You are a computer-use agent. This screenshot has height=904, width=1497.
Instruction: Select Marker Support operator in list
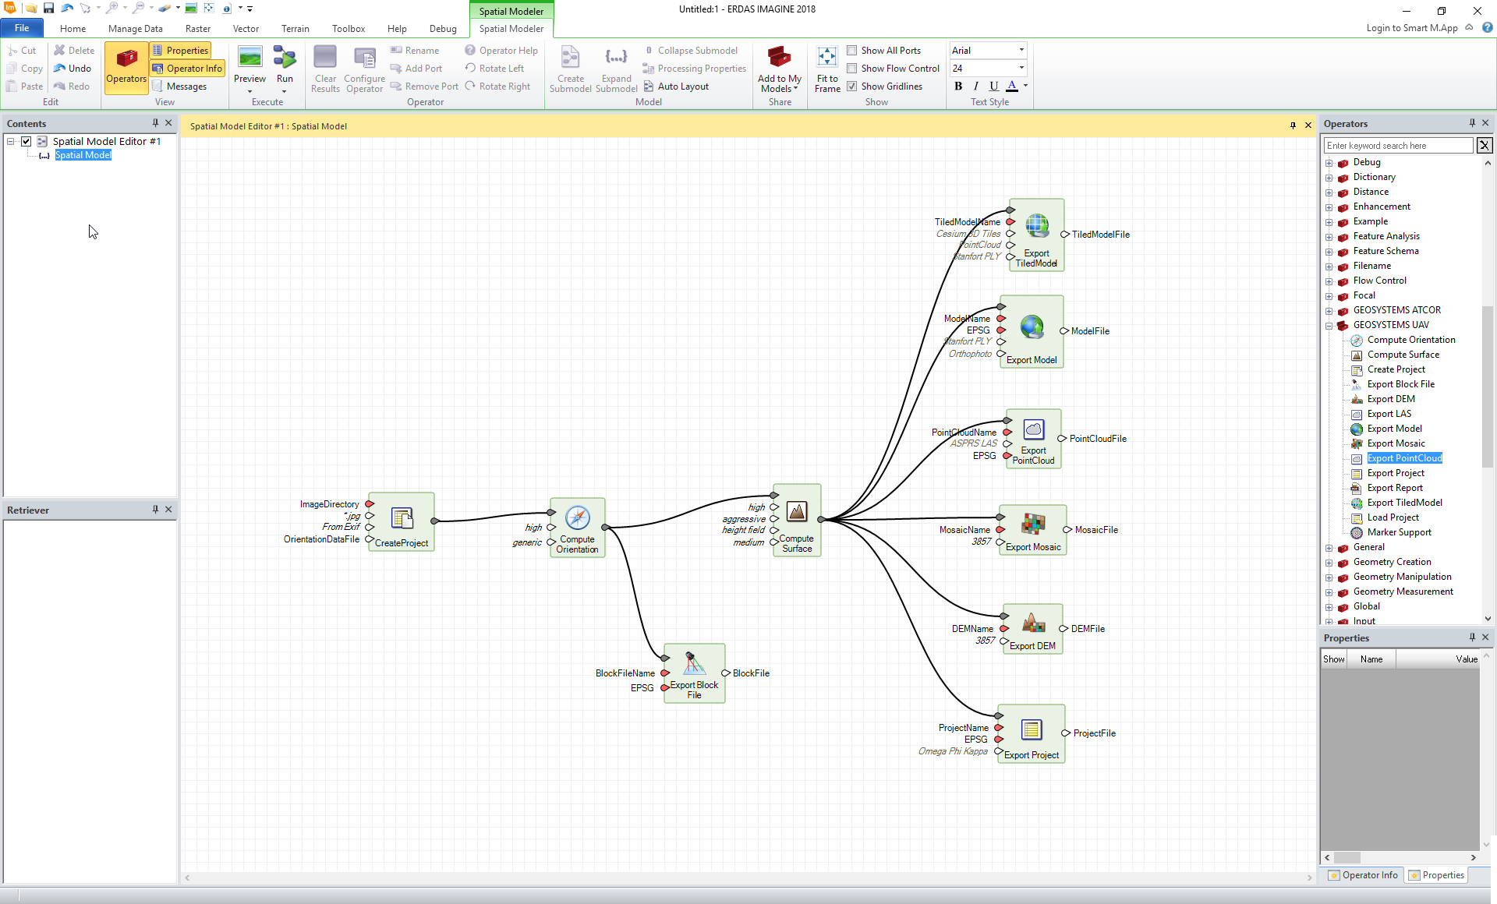[1399, 532]
